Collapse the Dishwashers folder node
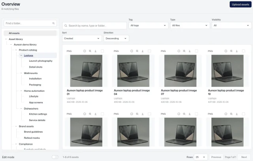Image resolution: width=253 pixels, height=161 pixels. (21, 108)
